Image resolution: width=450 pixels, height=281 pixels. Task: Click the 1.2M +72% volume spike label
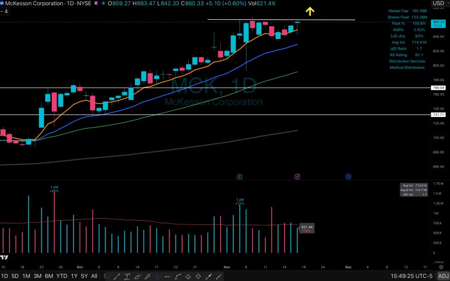coord(239,202)
